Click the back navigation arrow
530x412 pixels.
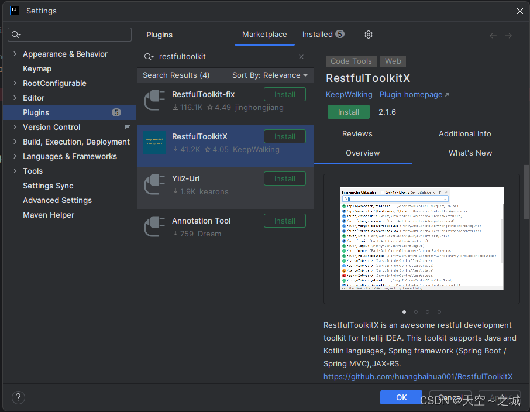(493, 35)
